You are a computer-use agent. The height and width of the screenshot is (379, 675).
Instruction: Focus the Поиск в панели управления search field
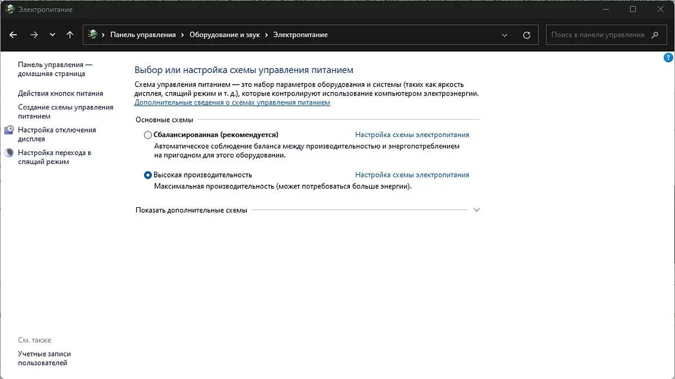pos(597,35)
